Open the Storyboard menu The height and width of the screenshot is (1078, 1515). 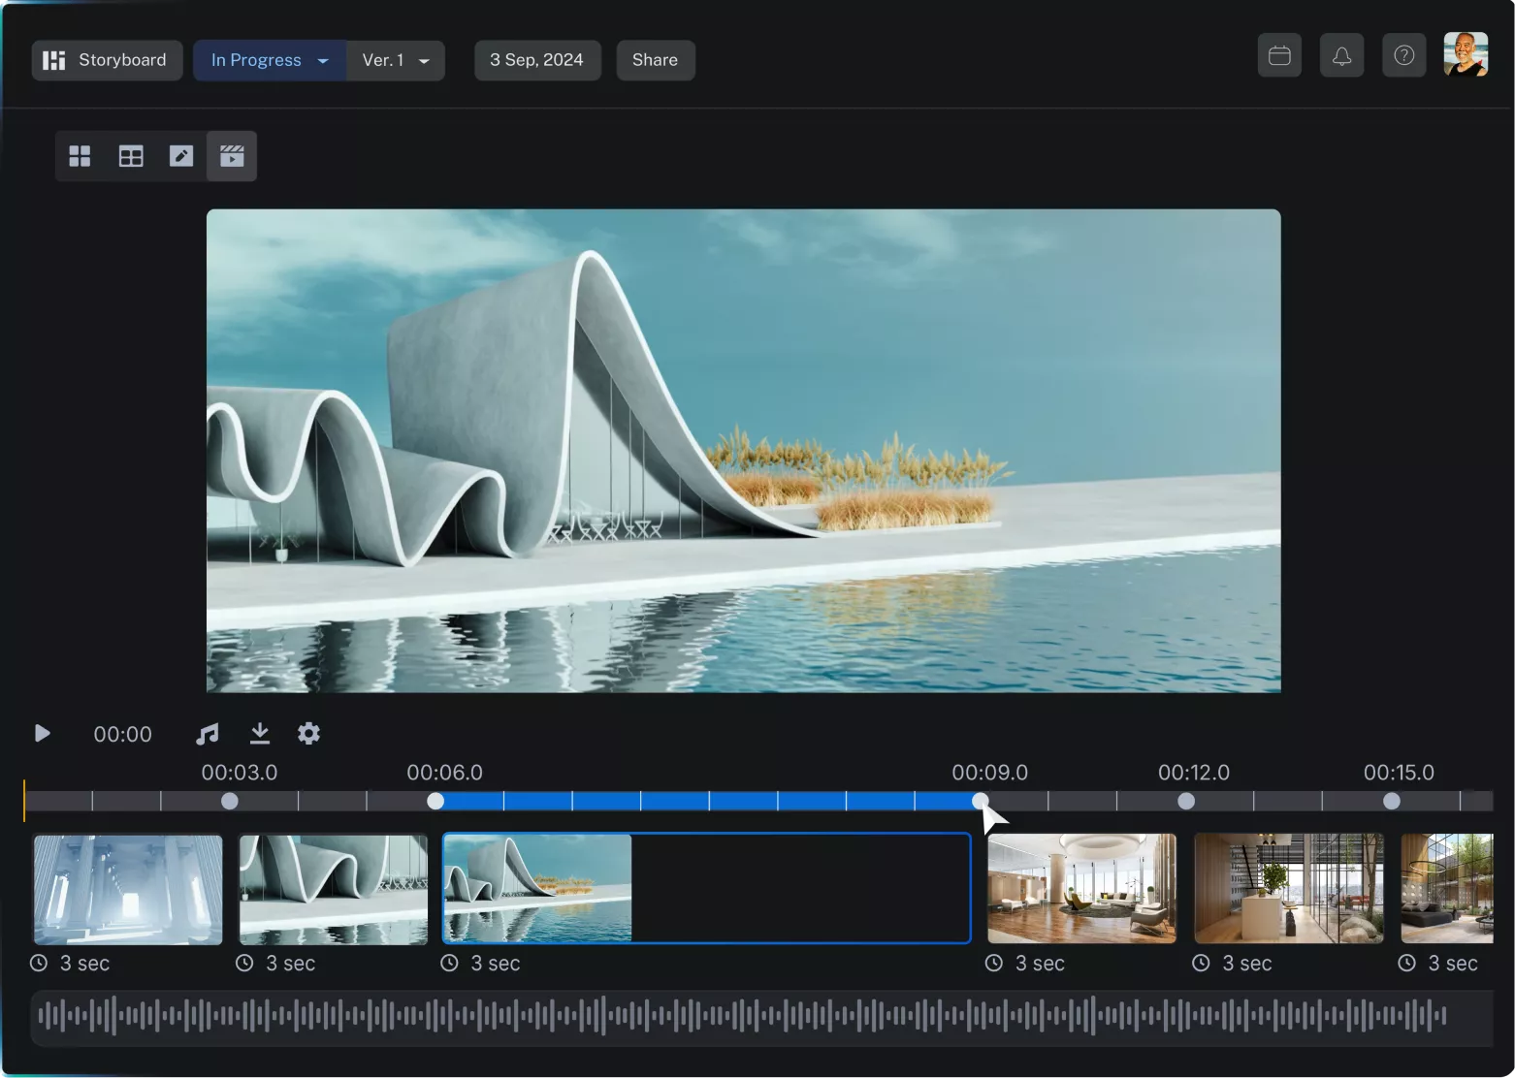click(107, 59)
